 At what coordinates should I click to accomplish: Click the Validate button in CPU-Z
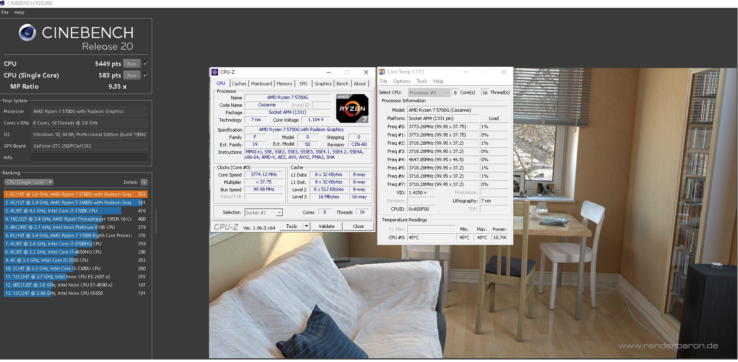tap(327, 226)
